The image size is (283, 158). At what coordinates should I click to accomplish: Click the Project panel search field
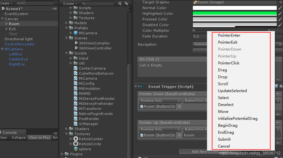98,4
